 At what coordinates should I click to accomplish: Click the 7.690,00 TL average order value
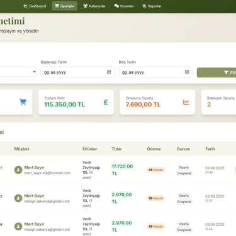tap(143, 104)
